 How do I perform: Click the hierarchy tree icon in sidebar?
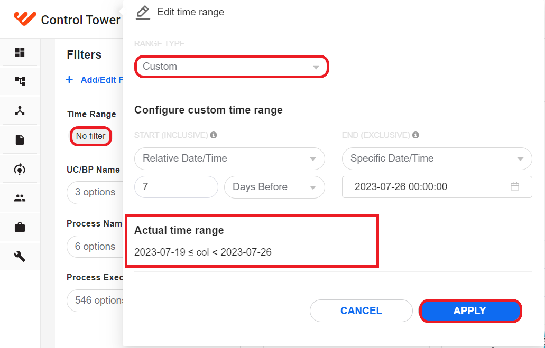tap(20, 81)
